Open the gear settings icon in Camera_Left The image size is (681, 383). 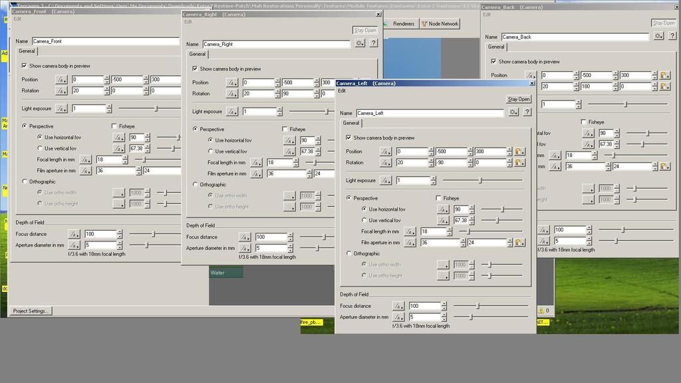click(x=513, y=112)
